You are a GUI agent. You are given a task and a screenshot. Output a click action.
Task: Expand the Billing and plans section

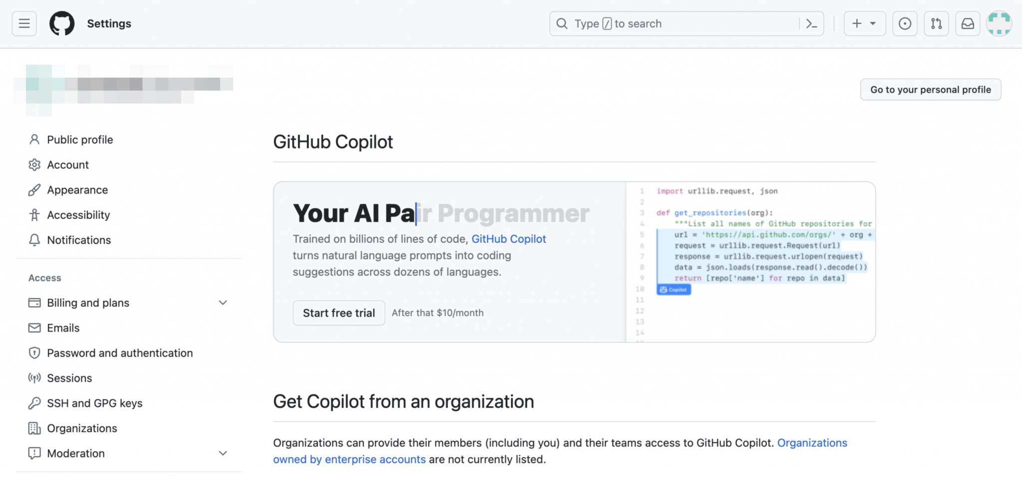point(223,303)
